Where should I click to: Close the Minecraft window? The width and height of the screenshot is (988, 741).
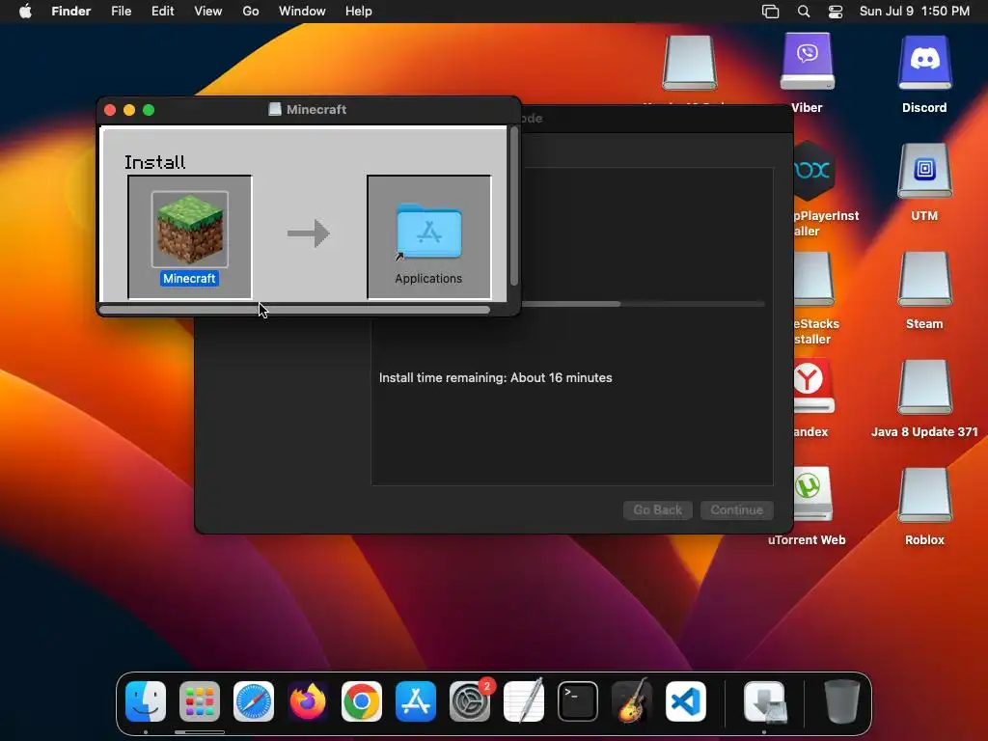pyautogui.click(x=110, y=110)
